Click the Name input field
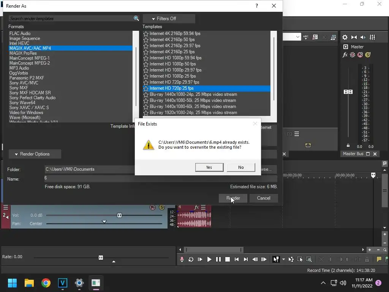389x292 pixels. [x=161, y=178]
